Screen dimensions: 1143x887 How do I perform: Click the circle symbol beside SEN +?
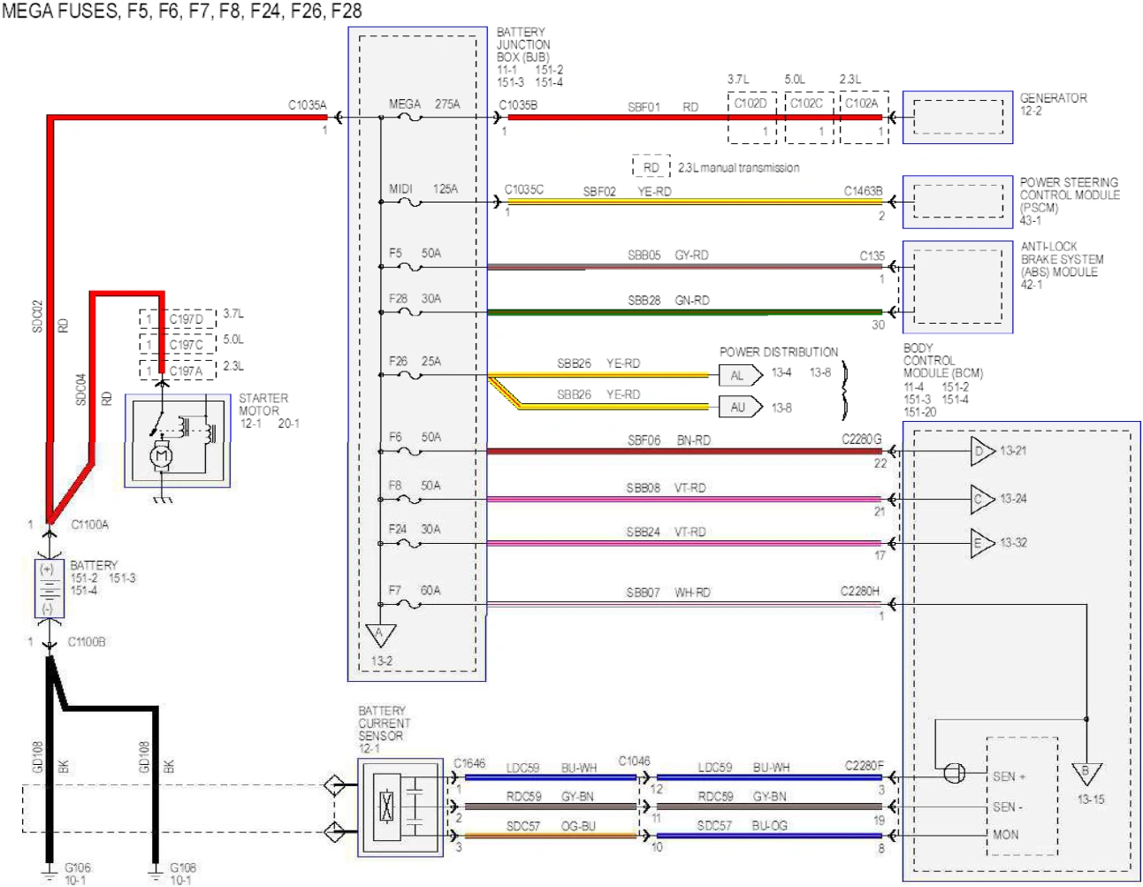pos(955,773)
